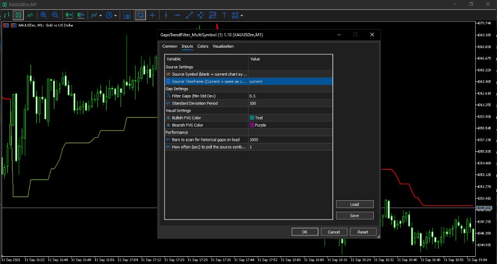
Task: Draw an equidistant channel
Action: coord(201,15)
